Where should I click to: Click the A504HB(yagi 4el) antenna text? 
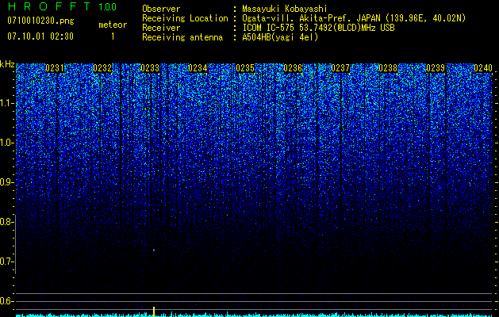(280, 37)
